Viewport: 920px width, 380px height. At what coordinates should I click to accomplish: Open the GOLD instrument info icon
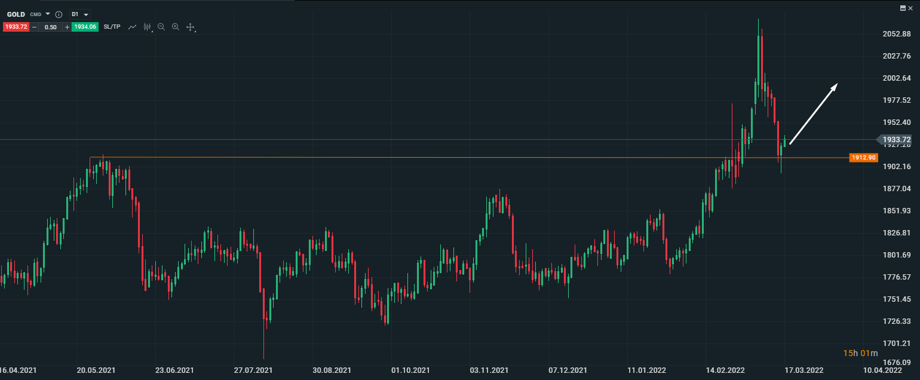pyautogui.click(x=59, y=14)
